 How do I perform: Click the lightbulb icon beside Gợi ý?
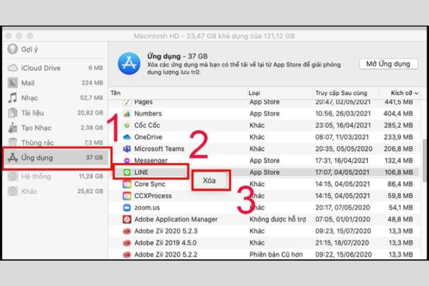coord(13,49)
